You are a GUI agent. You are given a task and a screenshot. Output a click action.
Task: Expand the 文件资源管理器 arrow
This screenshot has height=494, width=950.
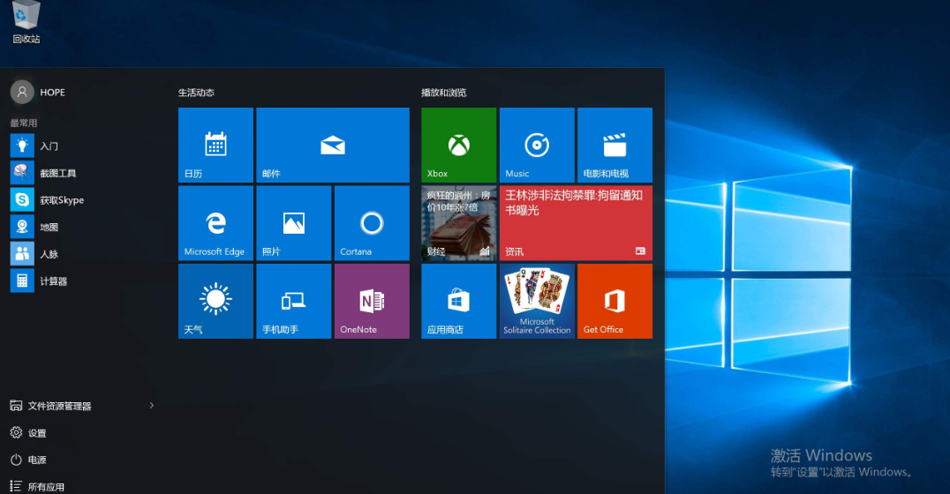(x=151, y=406)
